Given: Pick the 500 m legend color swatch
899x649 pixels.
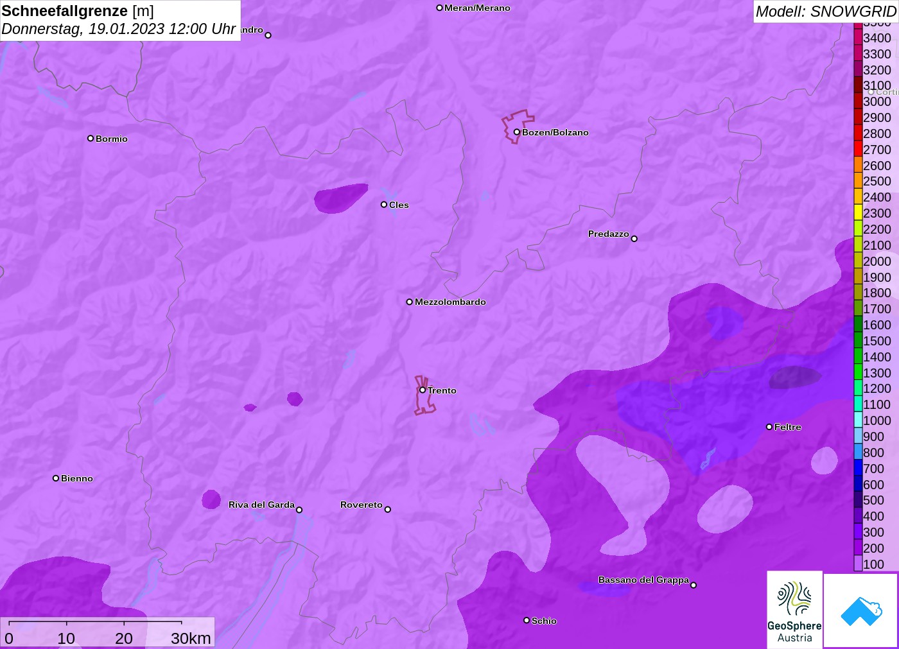Looking at the screenshot, I should (858, 500).
